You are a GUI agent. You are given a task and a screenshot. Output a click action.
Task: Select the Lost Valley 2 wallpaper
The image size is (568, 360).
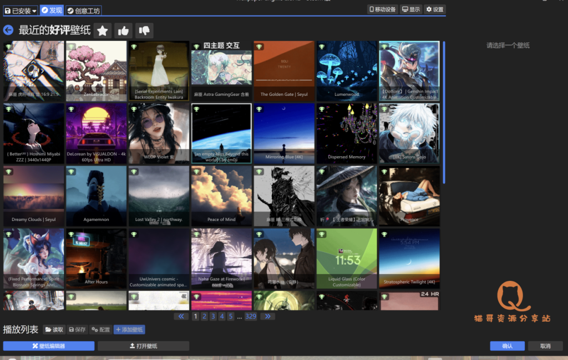(159, 196)
